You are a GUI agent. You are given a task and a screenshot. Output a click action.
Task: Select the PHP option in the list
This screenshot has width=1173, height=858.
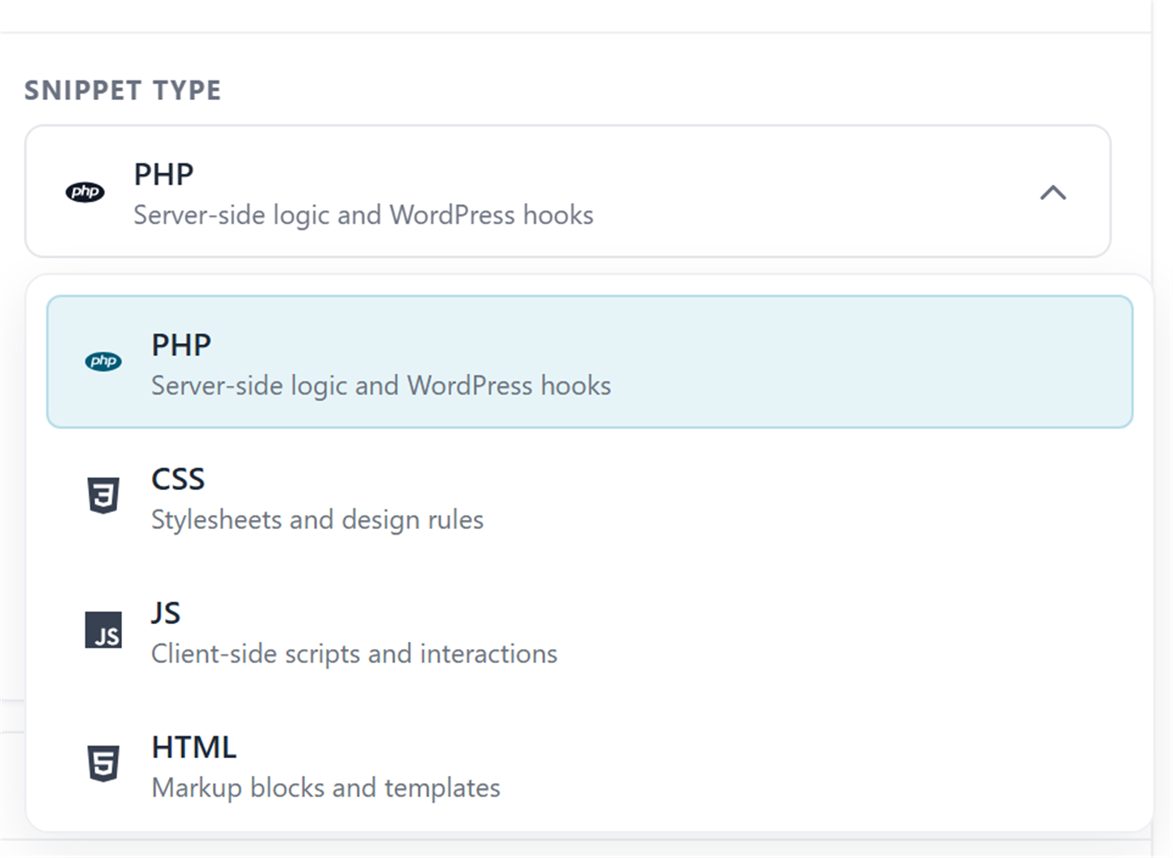tap(589, 362)
